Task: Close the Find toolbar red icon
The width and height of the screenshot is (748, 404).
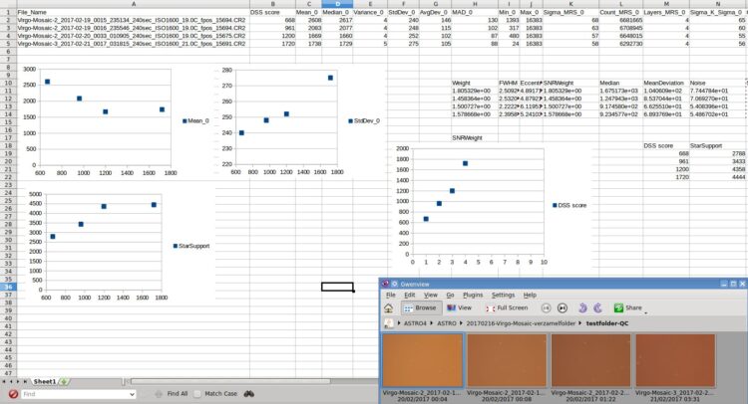Action: (x=13, y=394)
